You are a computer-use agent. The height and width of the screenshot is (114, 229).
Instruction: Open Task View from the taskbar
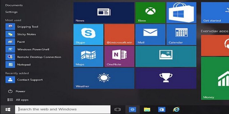(x=117, y=109)
